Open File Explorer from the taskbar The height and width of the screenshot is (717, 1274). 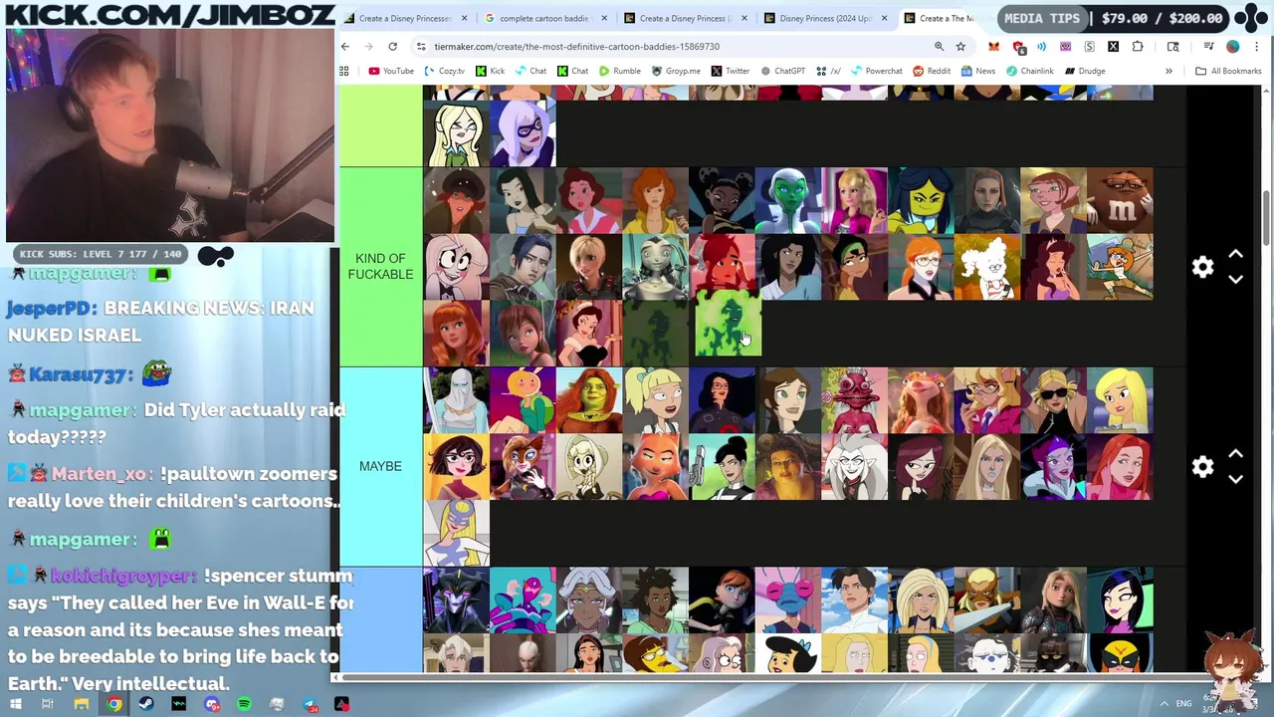[x=81, y=704]
